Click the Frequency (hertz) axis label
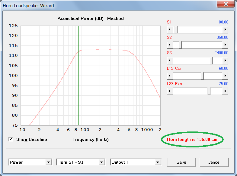 tap(91, 139)
